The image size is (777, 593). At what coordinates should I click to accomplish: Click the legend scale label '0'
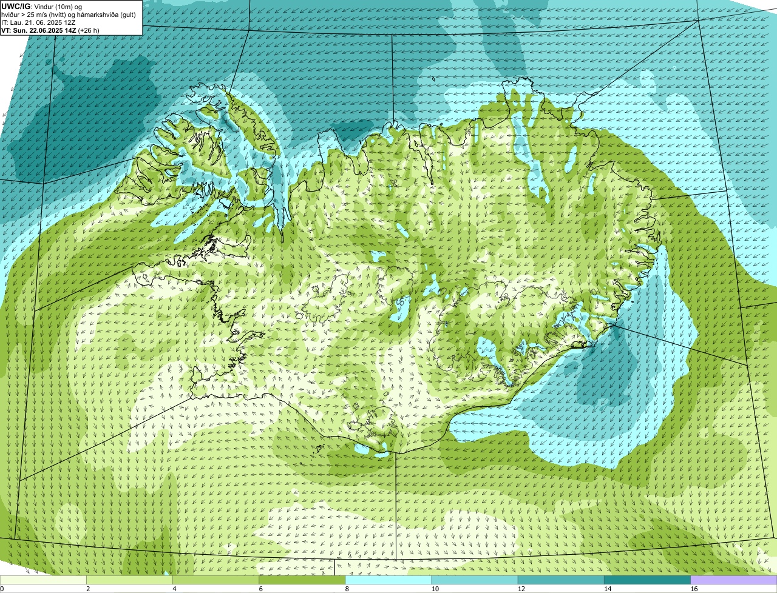[x=2, y=589]
